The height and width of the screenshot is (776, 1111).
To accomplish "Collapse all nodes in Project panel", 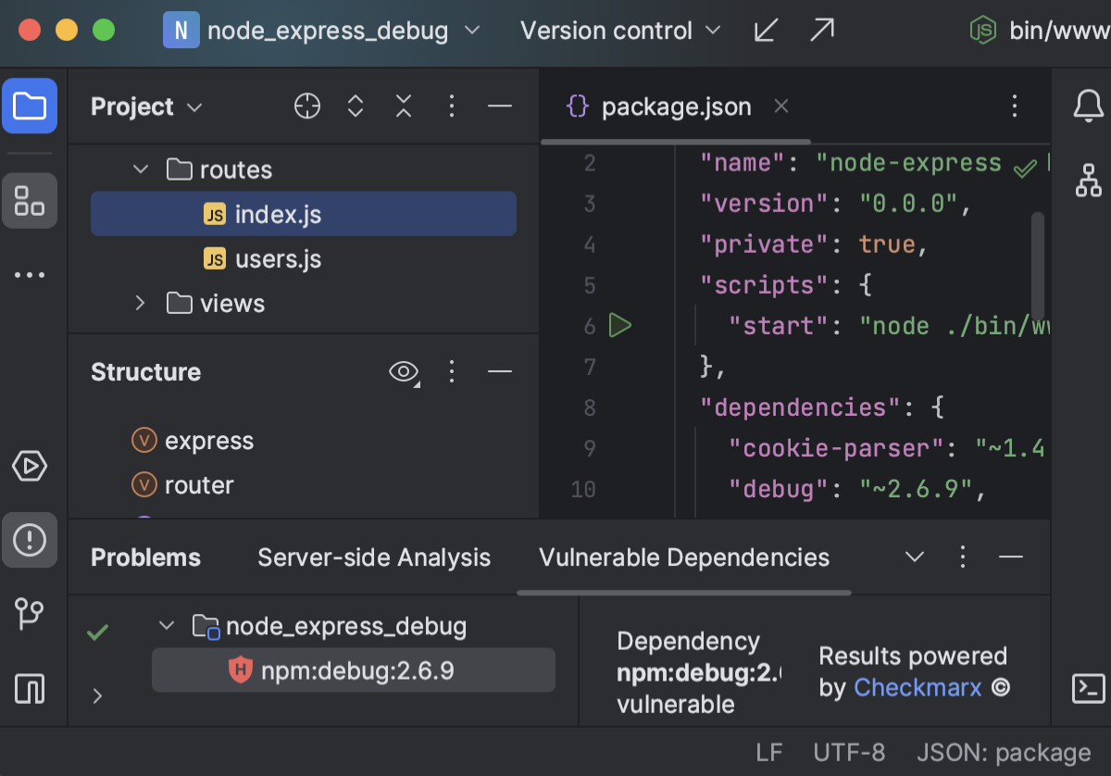I will coord(404,106).
